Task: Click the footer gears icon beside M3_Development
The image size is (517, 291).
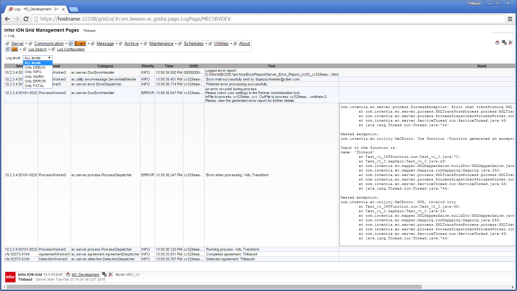Action: click(x=104, y=275)
